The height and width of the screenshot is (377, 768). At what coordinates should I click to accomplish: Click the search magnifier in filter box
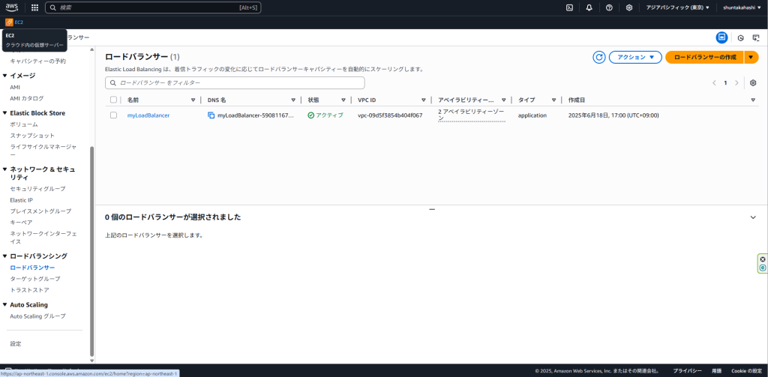114,82
